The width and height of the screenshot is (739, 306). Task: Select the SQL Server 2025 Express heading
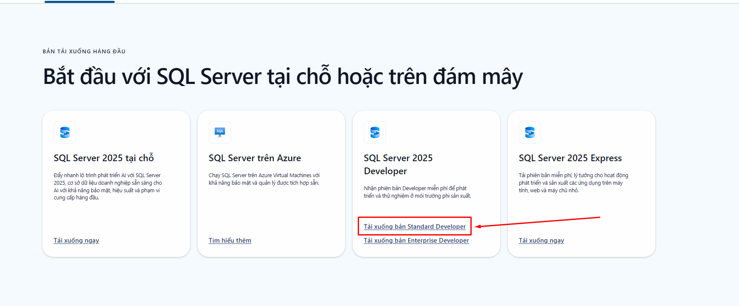(570, 158)
